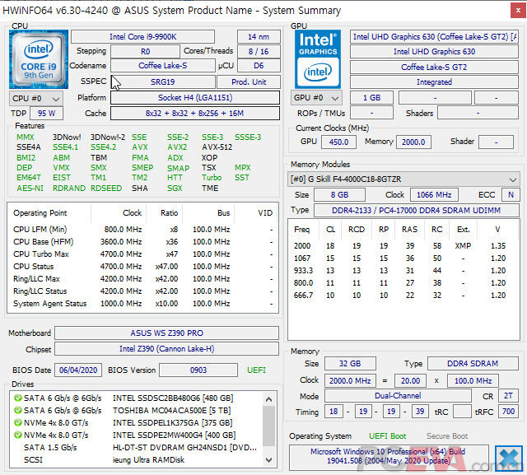Click the SRG19 SSPEC field
This screenshot has height=475, width=527.
coord(162,82)
